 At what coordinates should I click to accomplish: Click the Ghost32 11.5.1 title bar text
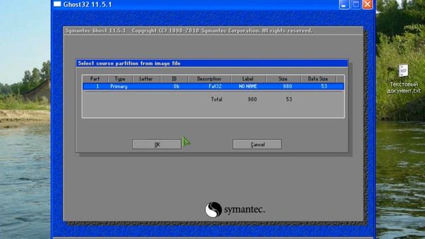click(x=88, y=5)
